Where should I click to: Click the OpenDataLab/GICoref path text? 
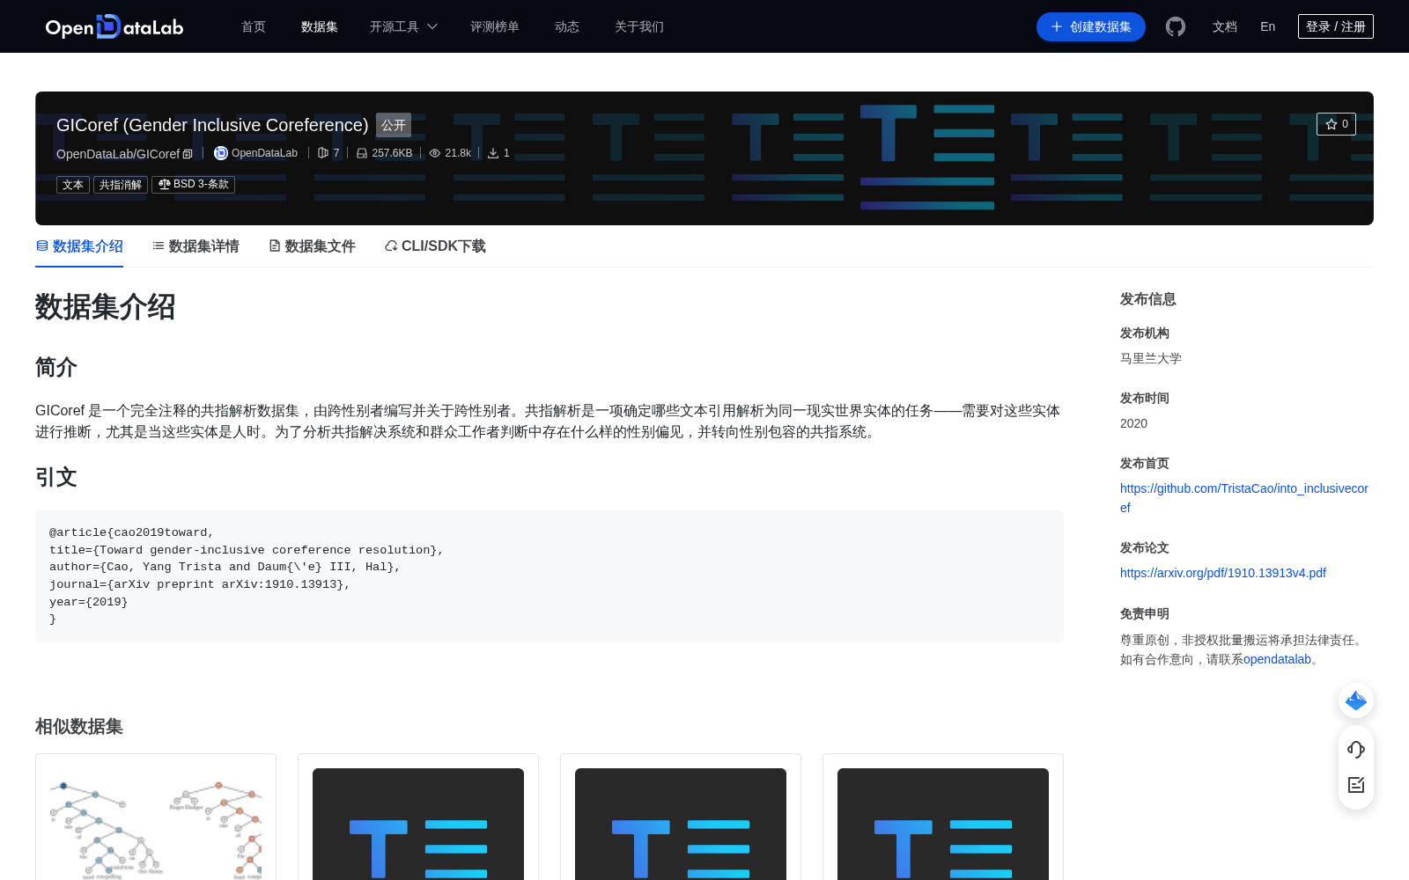coord(118,154)
